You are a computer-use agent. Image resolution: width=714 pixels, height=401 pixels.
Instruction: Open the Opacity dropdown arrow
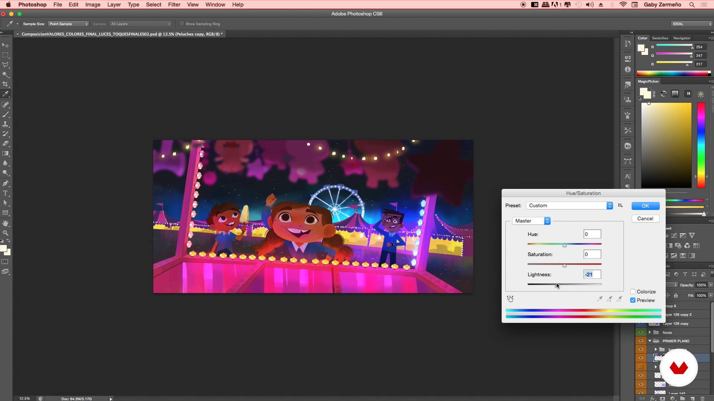pos(711,285)
